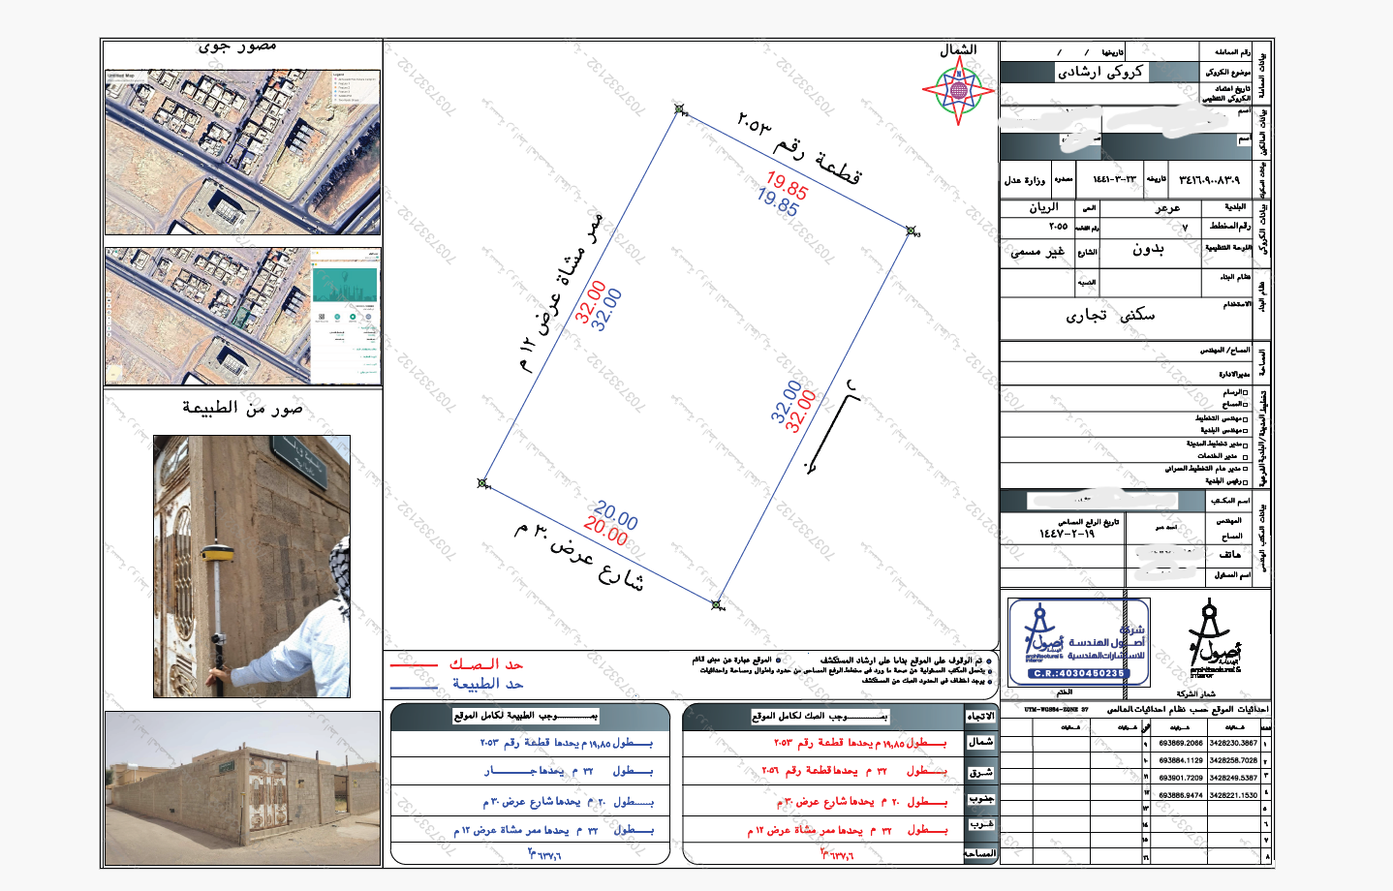This screenshot has height=891, width=1393.
Task: Click the سكني تجاري usage field
Action: tap(1110, 315)
